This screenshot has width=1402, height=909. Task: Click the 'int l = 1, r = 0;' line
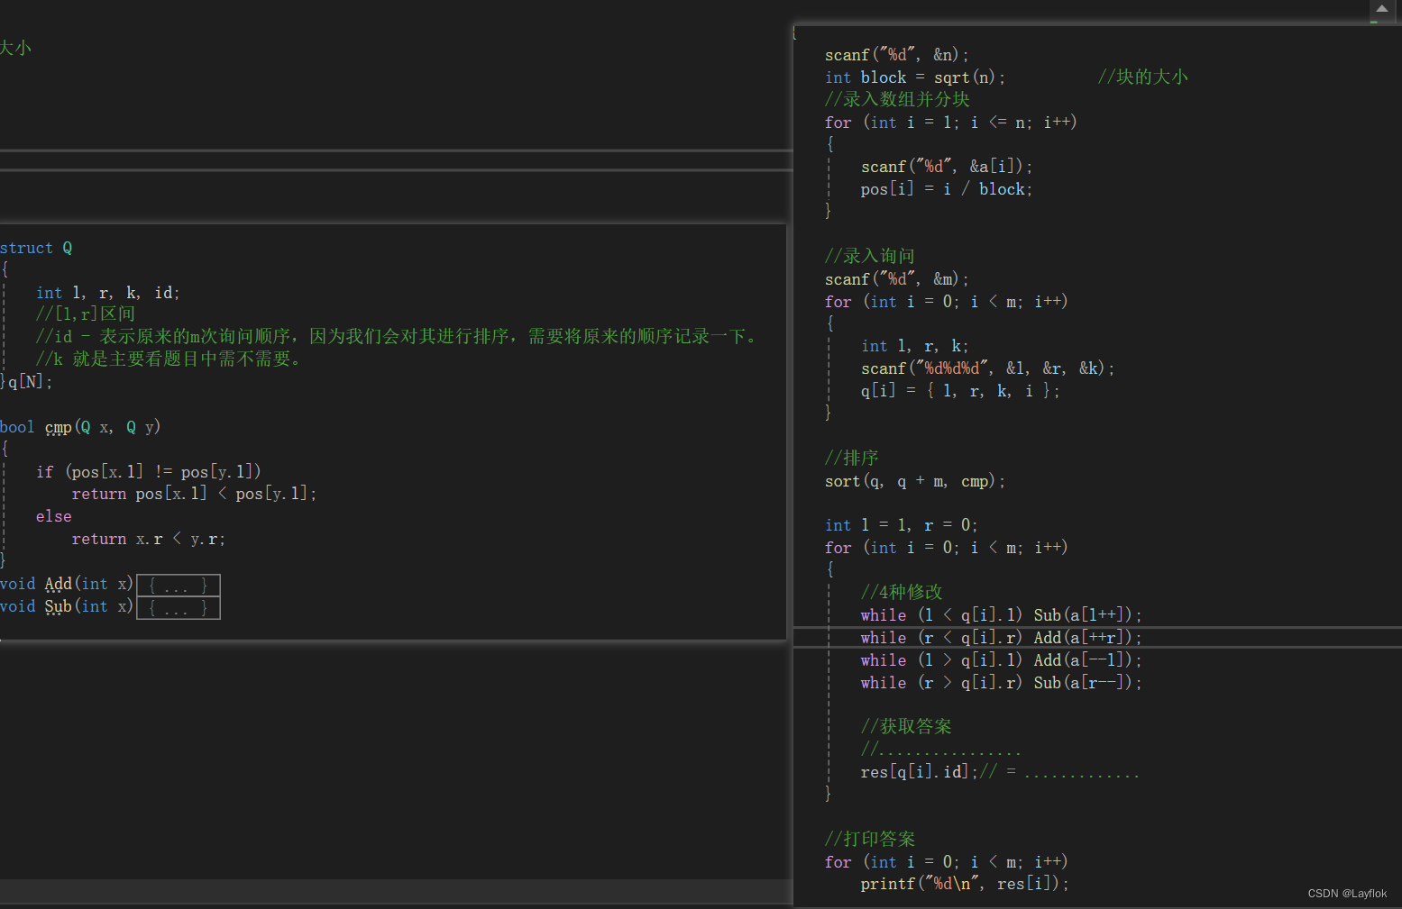tap(902, 525)
